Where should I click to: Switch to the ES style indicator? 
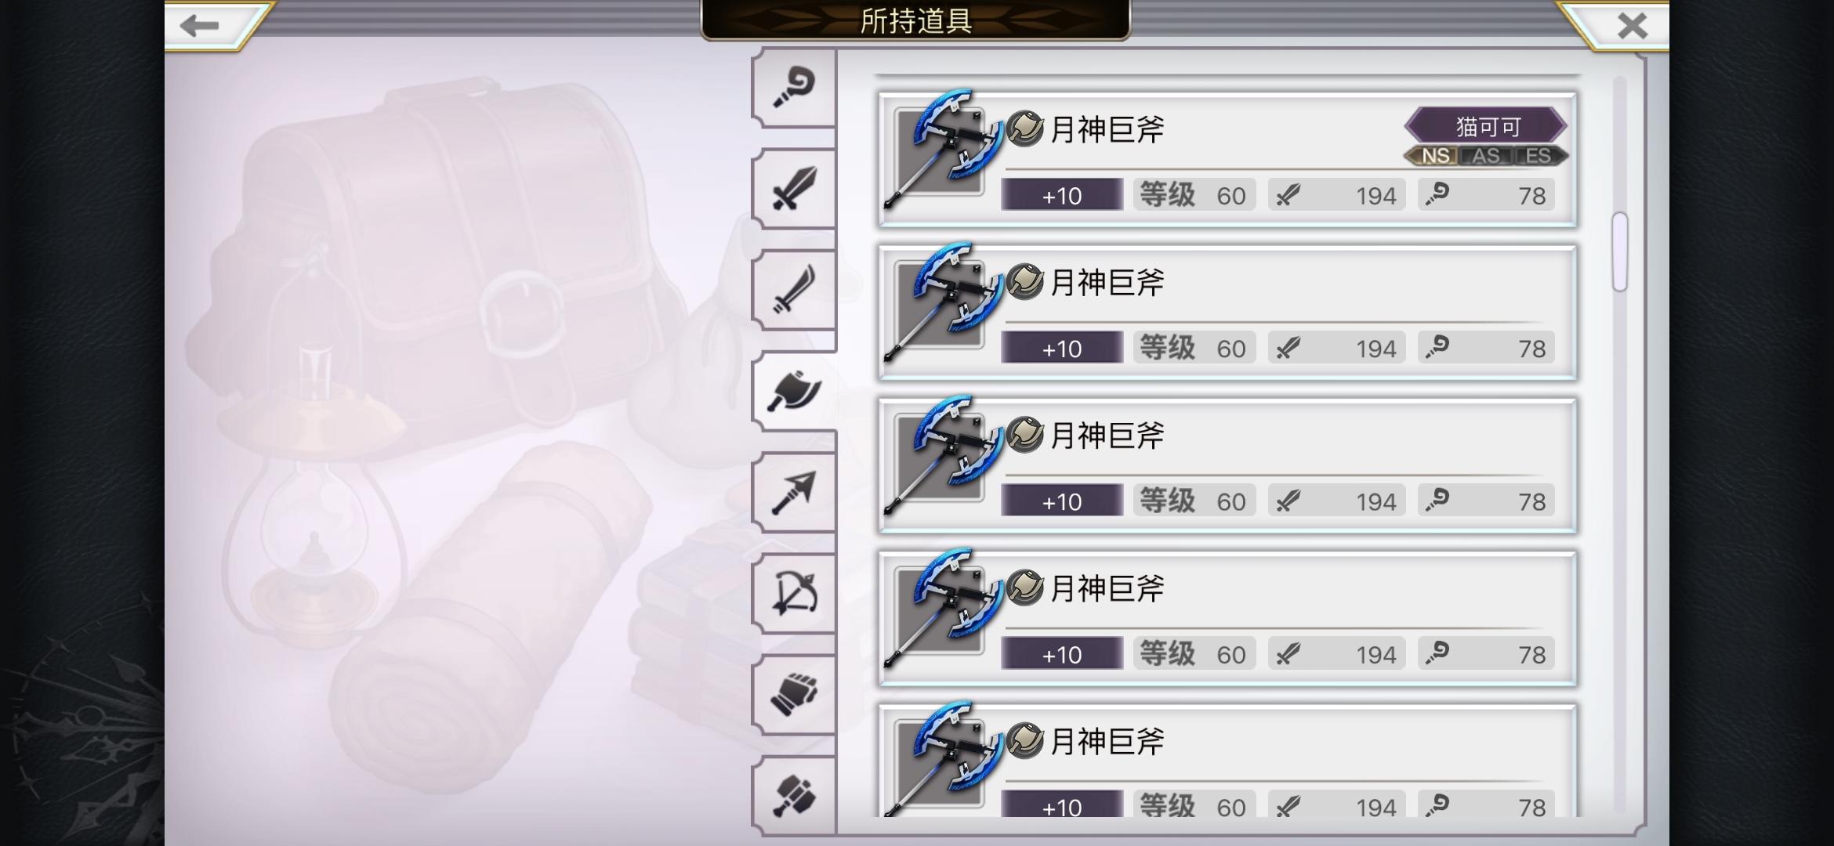coord(1538,156)
